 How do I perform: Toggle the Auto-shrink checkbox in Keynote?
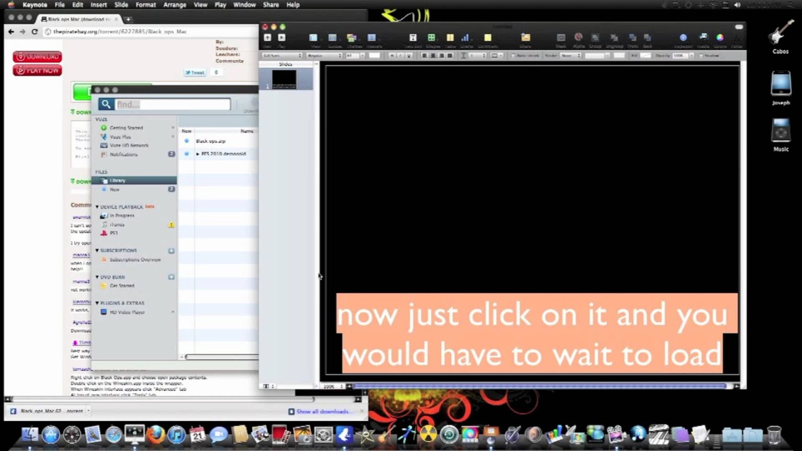[513, 55]
